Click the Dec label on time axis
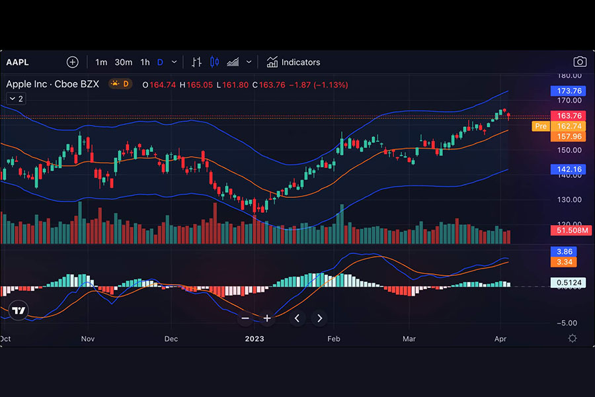Screen dimensions: 595x397 171,339
